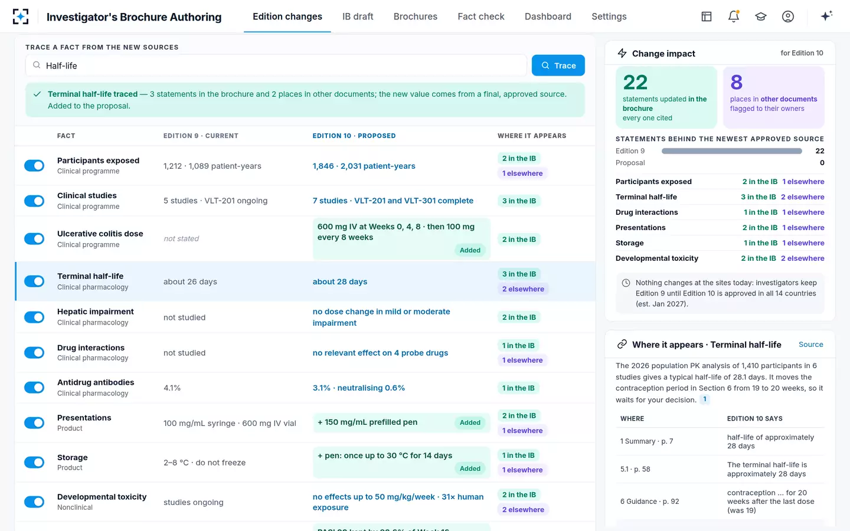Toggle Participants exposed switch
Image resolution: width=850 pixels, height=531 pixels.
(x=34, y=166)
